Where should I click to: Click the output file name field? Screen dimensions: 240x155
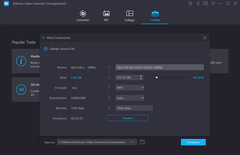[x=159, y=67]
